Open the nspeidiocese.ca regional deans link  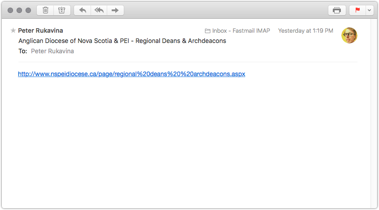[x=131, y=74]
